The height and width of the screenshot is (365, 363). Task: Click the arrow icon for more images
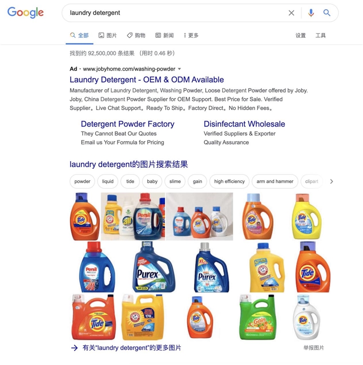pos(75,348)
